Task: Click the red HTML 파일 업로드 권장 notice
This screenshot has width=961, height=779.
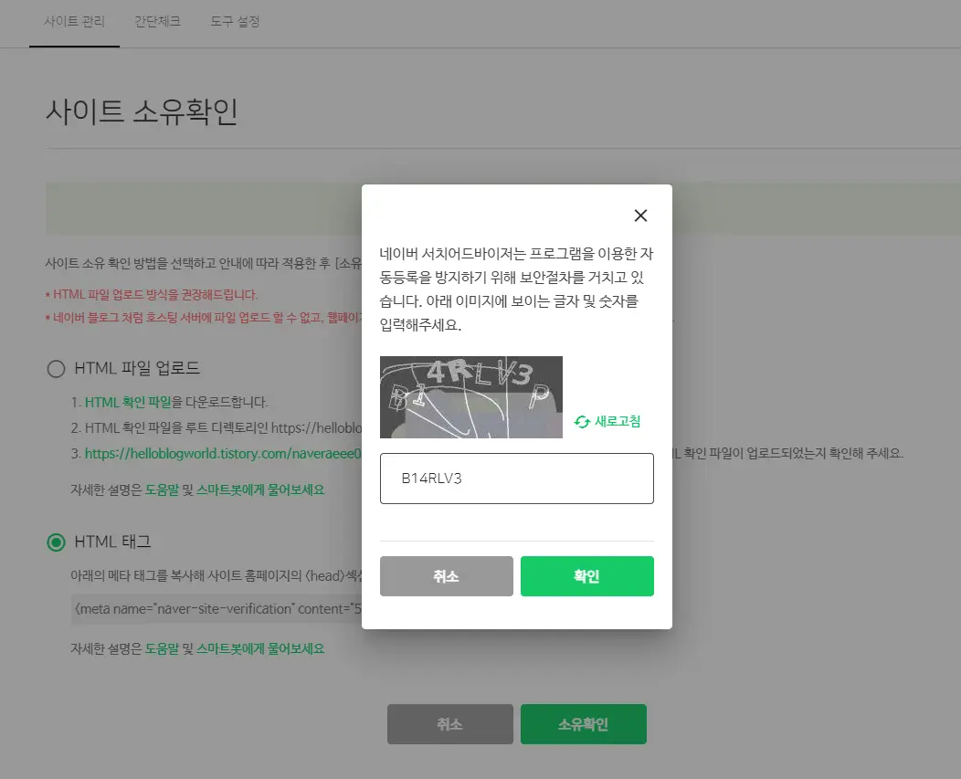Action: 152,295
